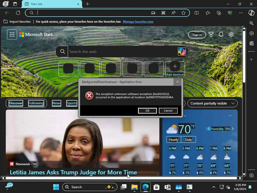Screen dimensions: 257x193
Task: Refresh the page
Action: [x=18, y=13]
